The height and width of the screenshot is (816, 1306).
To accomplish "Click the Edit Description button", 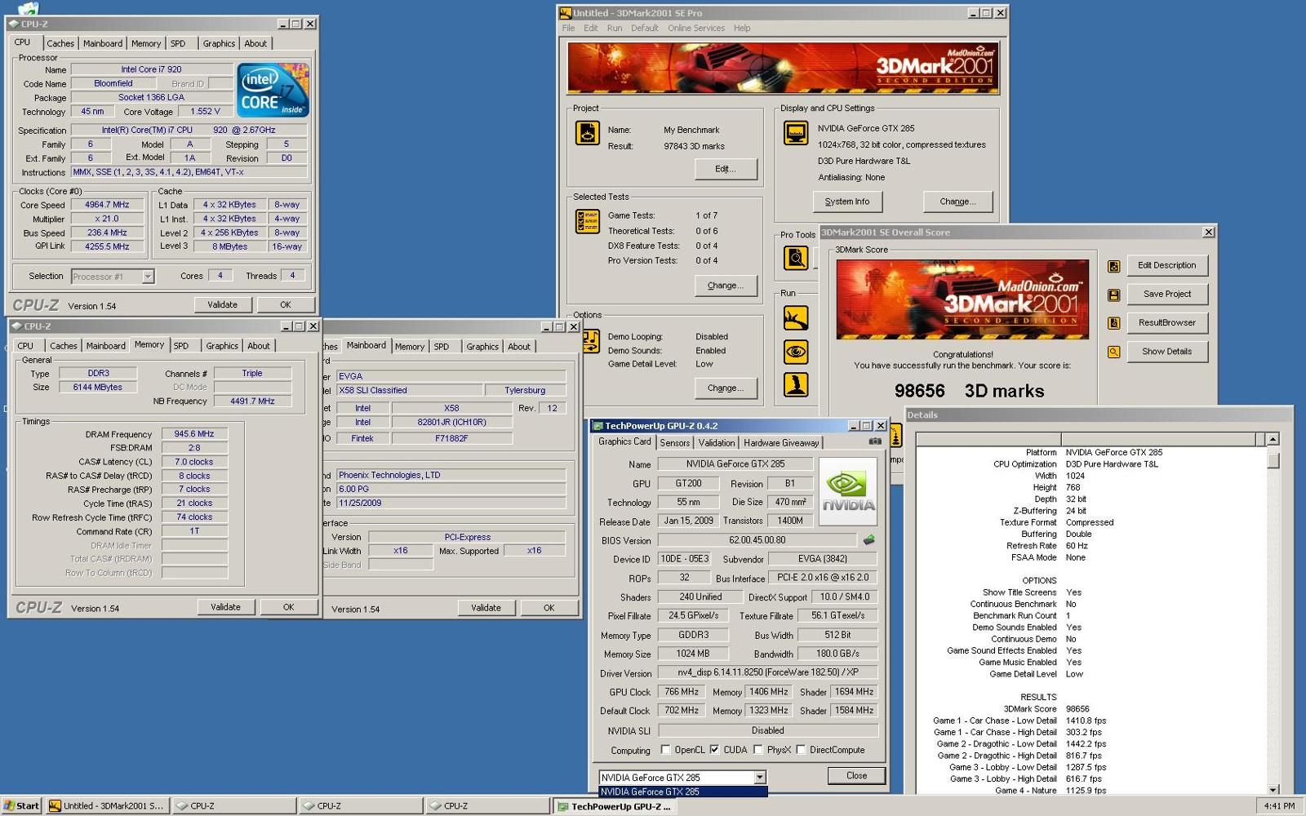I will pos(1167,266).
